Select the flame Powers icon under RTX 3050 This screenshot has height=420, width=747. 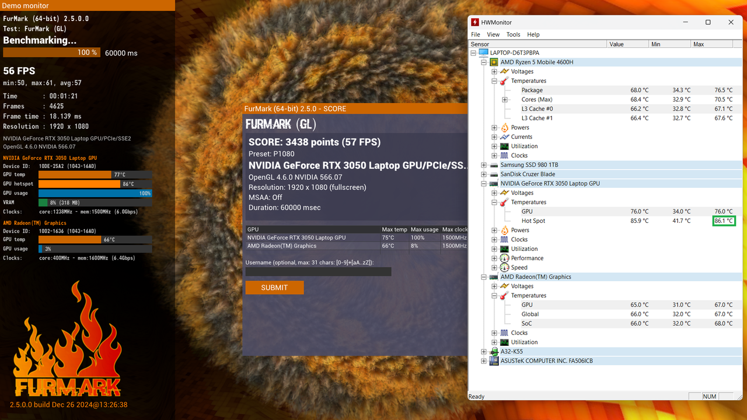click(506, 230)
